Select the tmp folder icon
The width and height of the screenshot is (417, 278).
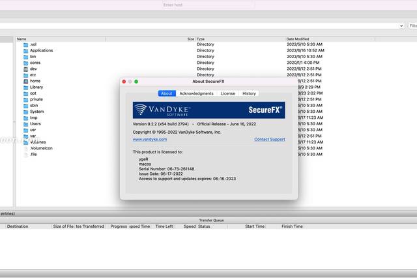click(x=26, y=118)
